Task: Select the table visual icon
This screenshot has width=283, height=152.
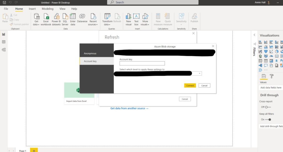Action: click(x=266, y=61)
